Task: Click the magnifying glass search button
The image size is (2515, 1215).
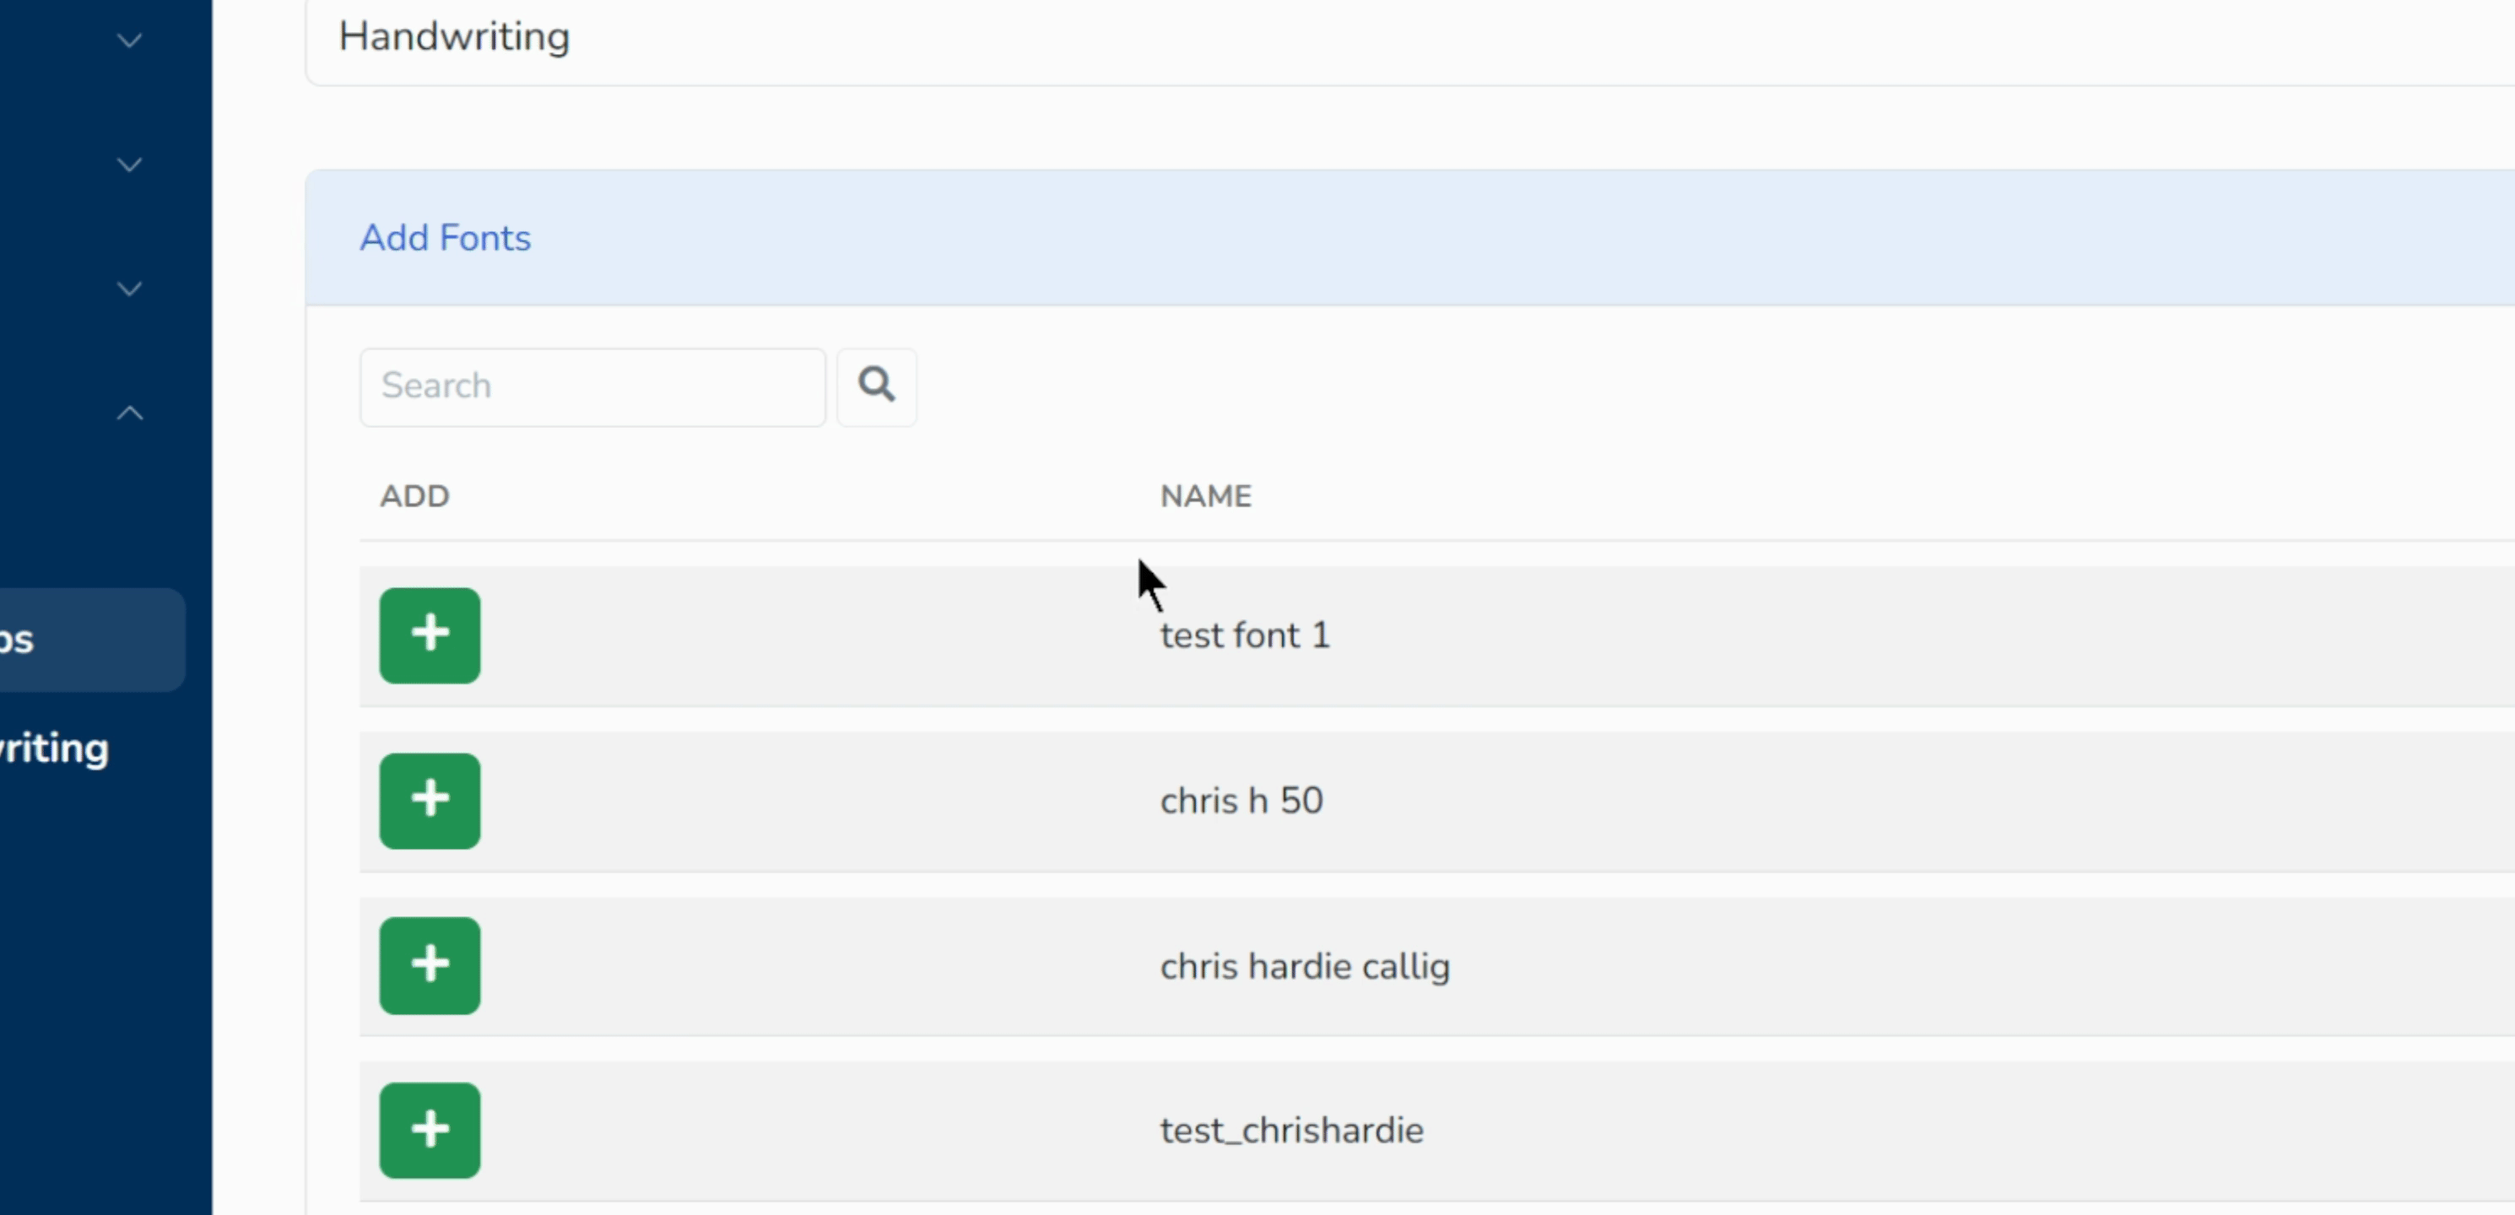Action: click(x=876, y=386)
